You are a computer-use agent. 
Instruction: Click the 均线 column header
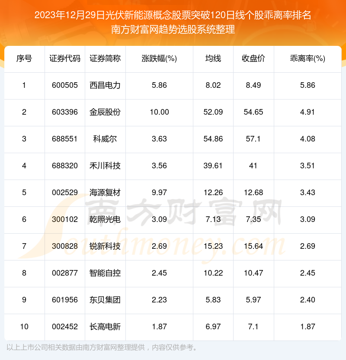point(213,58)
